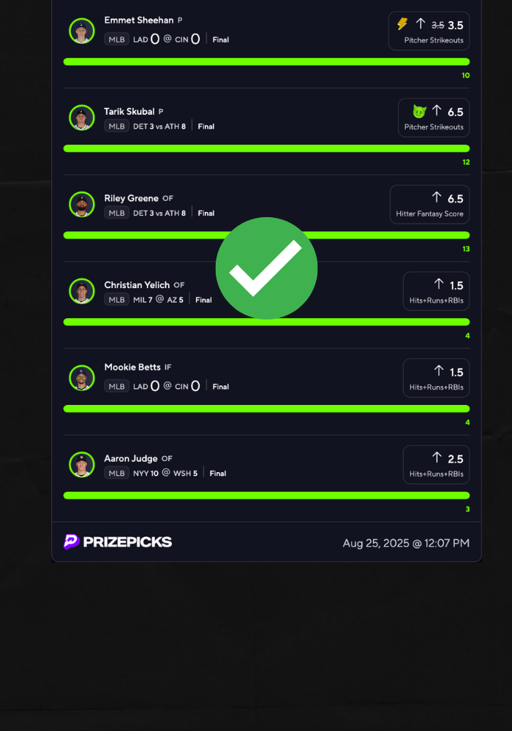Click the green goblin icon for Tarik Skubal
The image size is (512, 731).
(x=419, y=111)
